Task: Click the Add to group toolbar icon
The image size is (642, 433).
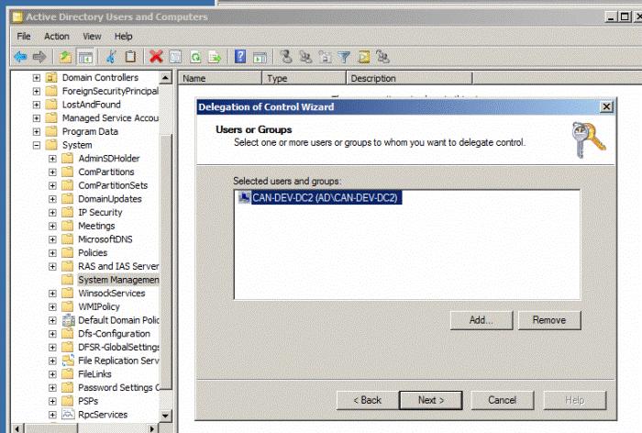Action: click(383, 57)
